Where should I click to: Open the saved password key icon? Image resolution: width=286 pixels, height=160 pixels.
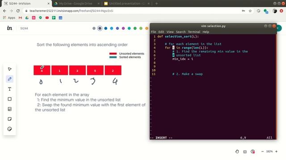pos(244,11)
